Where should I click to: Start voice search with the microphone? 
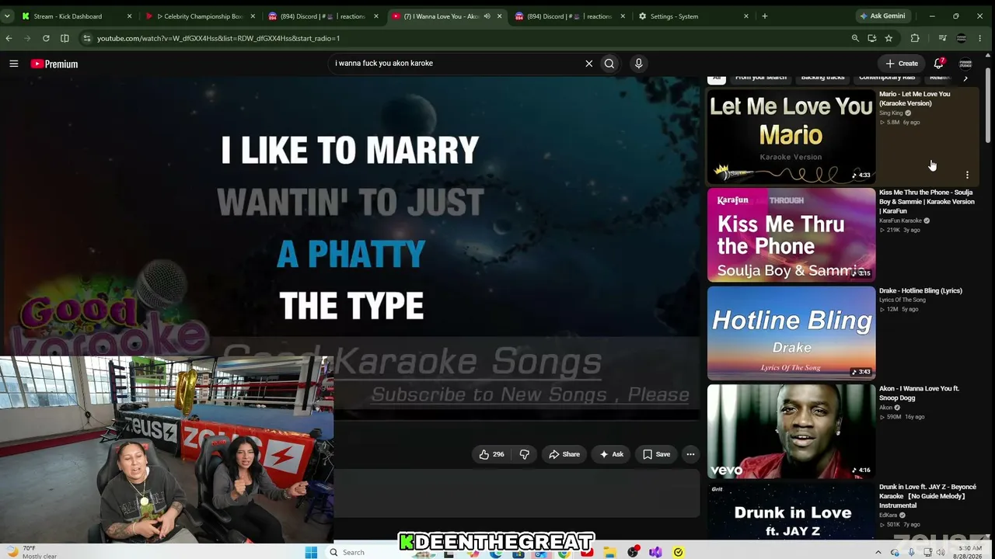638,64
